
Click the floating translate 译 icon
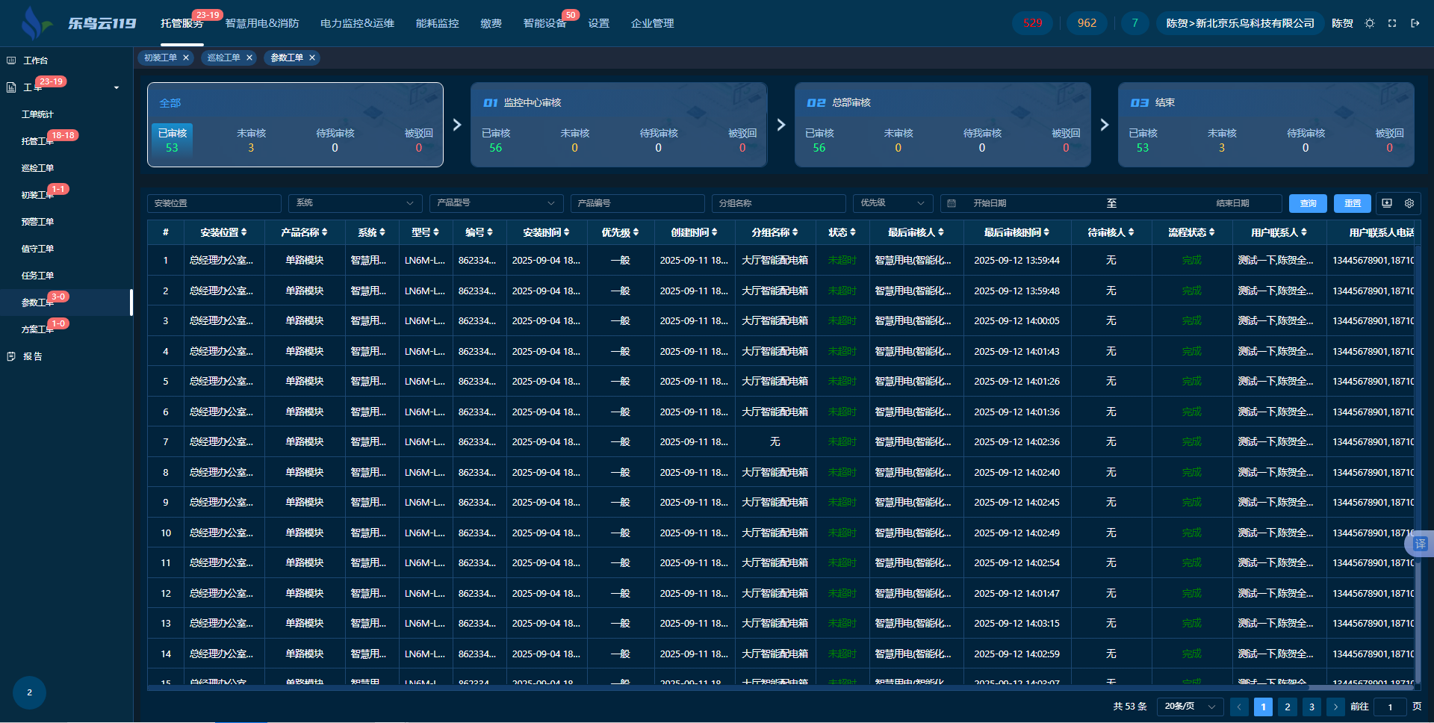point(1420,544)
